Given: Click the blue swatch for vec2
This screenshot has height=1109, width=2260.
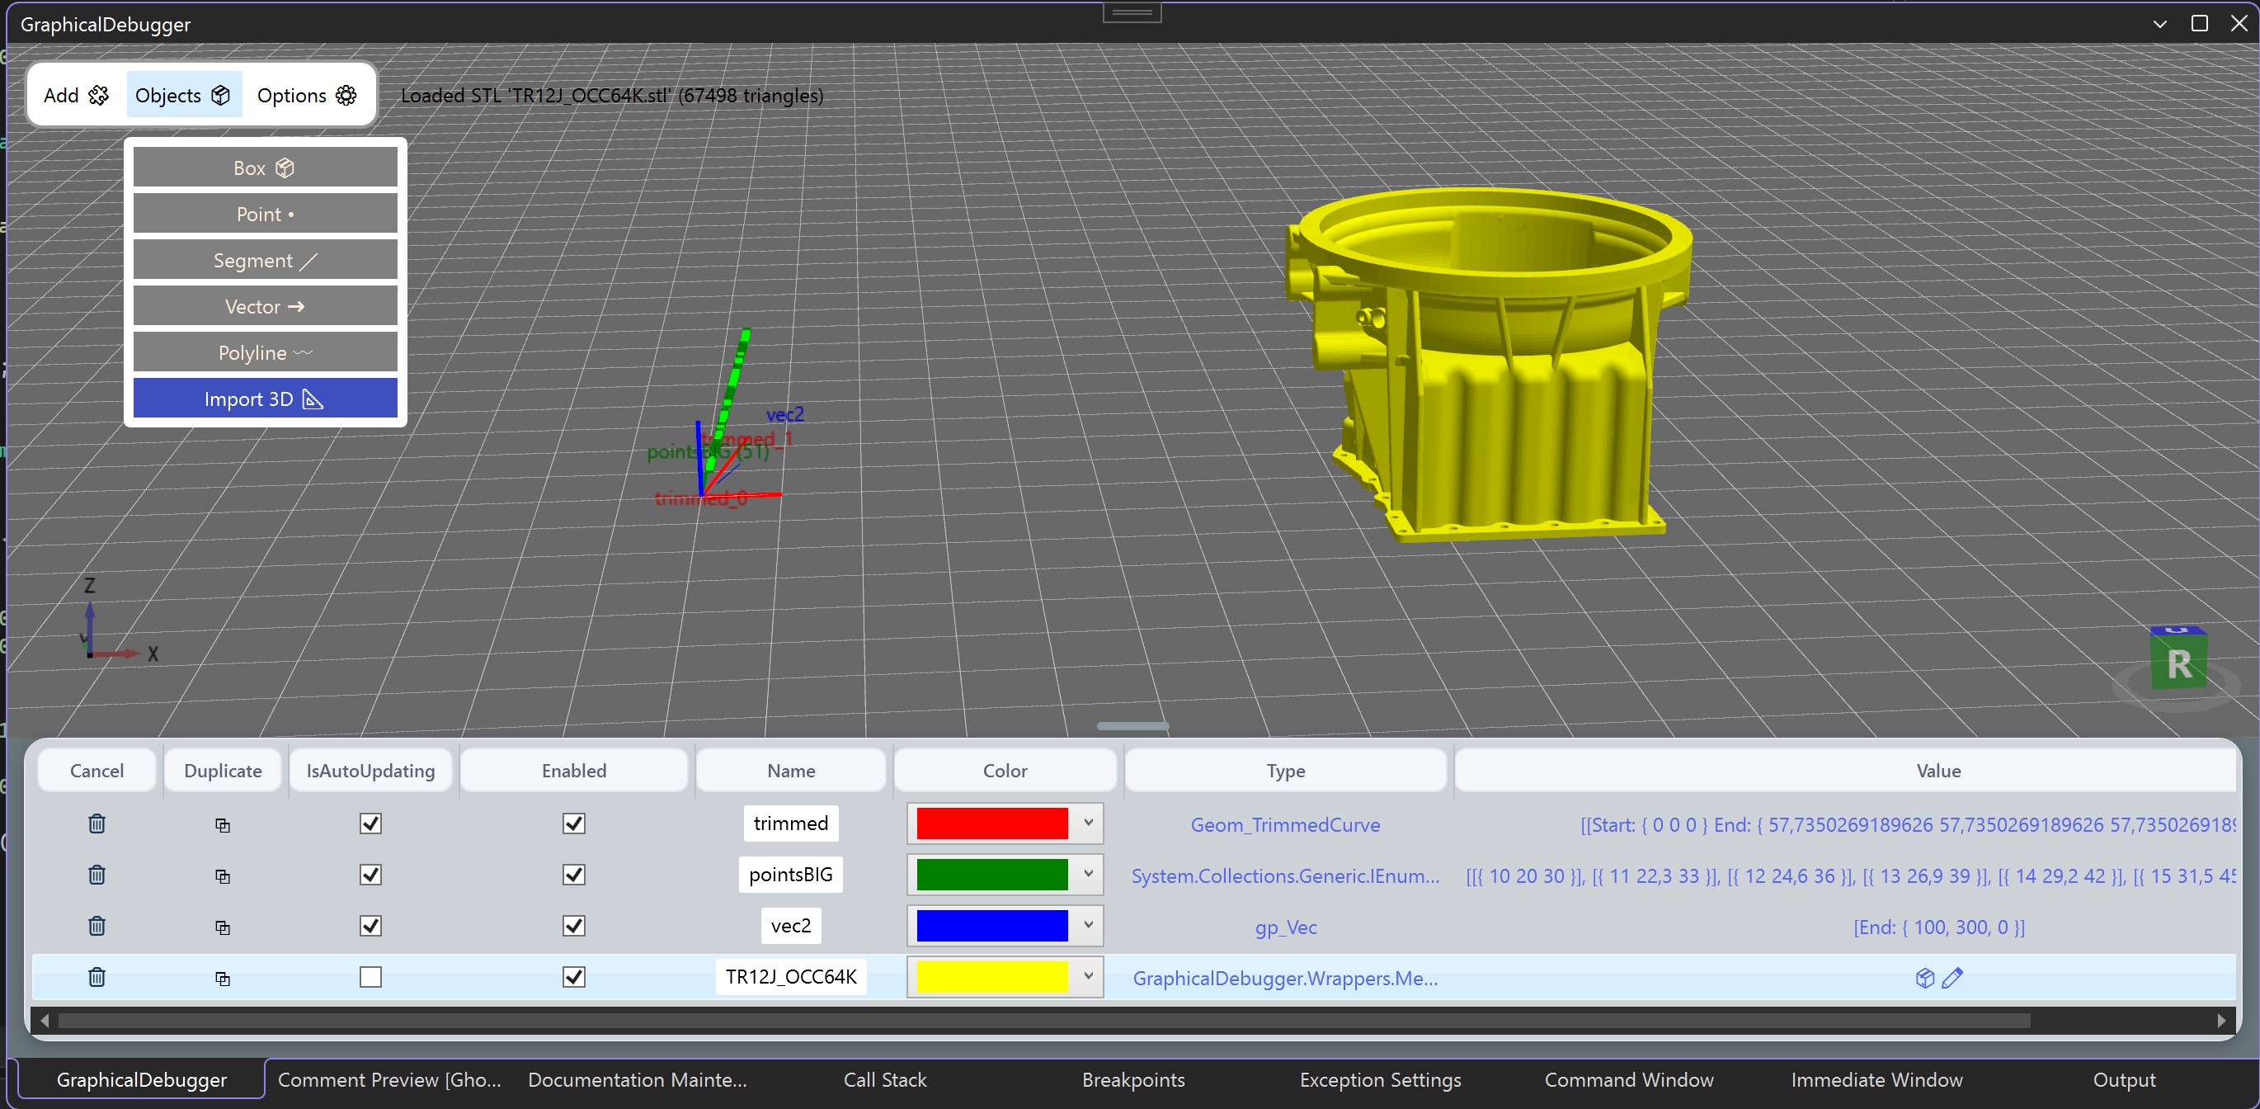Looking at the screenshot, I should pos(991,925).
